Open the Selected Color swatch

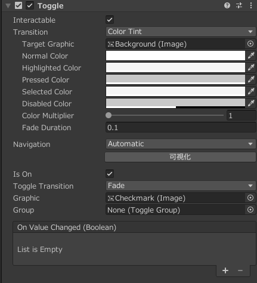[175, 91]
